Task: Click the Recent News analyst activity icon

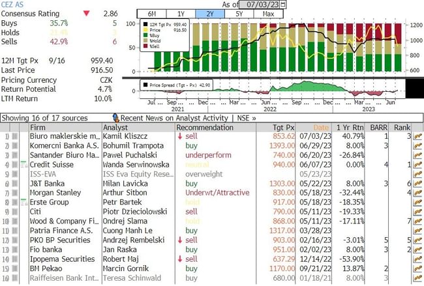Action: click(116, 118)
